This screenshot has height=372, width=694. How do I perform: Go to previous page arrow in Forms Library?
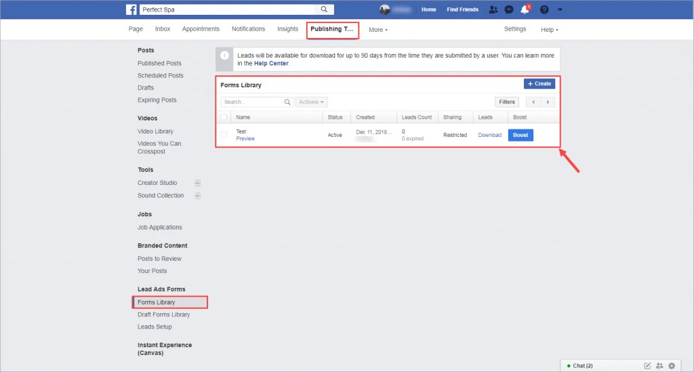coord(533,102)
